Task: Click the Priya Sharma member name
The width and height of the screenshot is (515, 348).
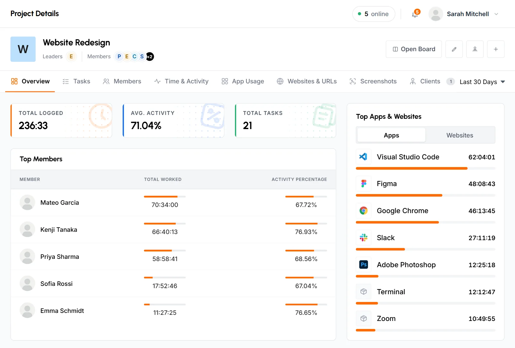Action: coord(60,257)
